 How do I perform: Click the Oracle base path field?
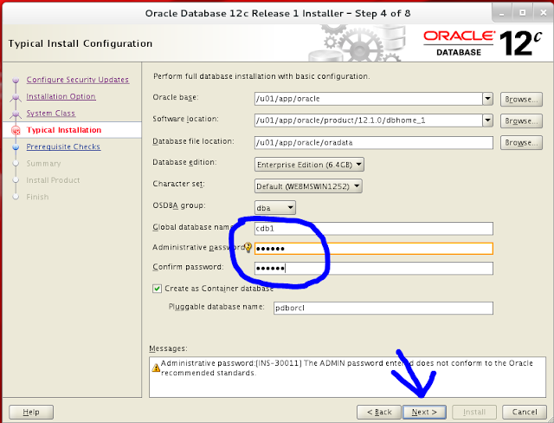click(x=369, y=99)
